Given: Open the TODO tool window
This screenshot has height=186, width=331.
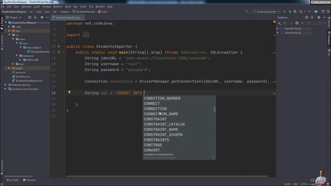Looking at the screenshot, I should coord(12,180).
